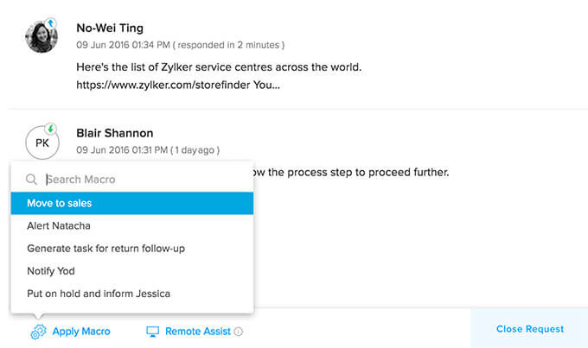This screenshot has height=348, width=588.
Task: Click the magnifier icon in macro search
Action: pyautogui.click(x=32, y=180)
